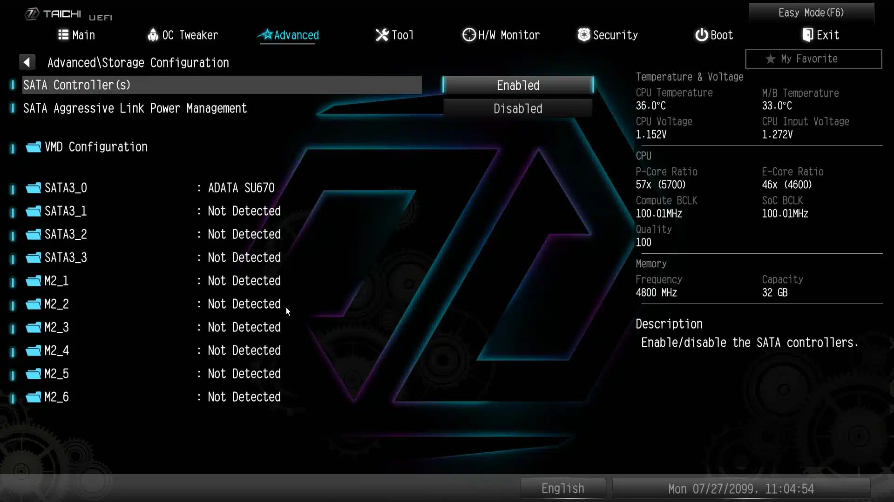Click the SATA3_0 folder icon
Image resolution: width=894 pixels, height=502 pixels.
point(33,188)
